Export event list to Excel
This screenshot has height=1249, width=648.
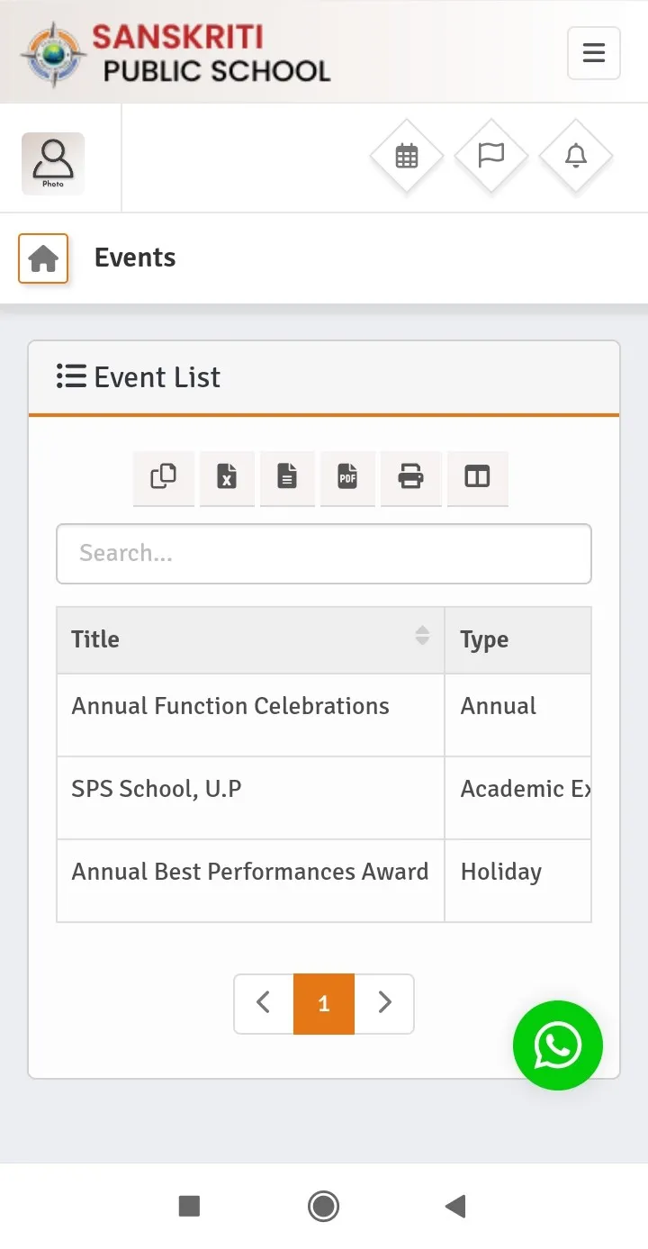tap(227, 477)
